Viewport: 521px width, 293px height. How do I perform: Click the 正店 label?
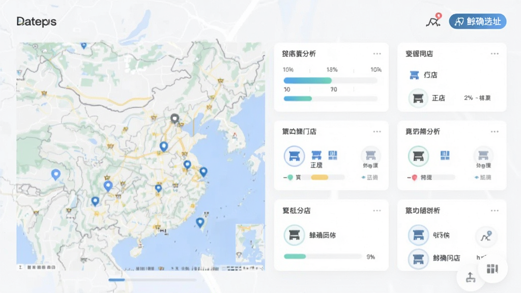(x=438, y=98)
